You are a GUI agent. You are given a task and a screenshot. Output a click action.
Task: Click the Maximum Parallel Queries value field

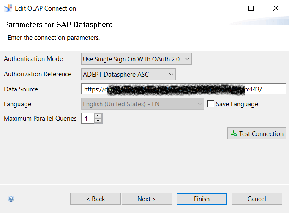pyautogui.click(x=88, y=118)
